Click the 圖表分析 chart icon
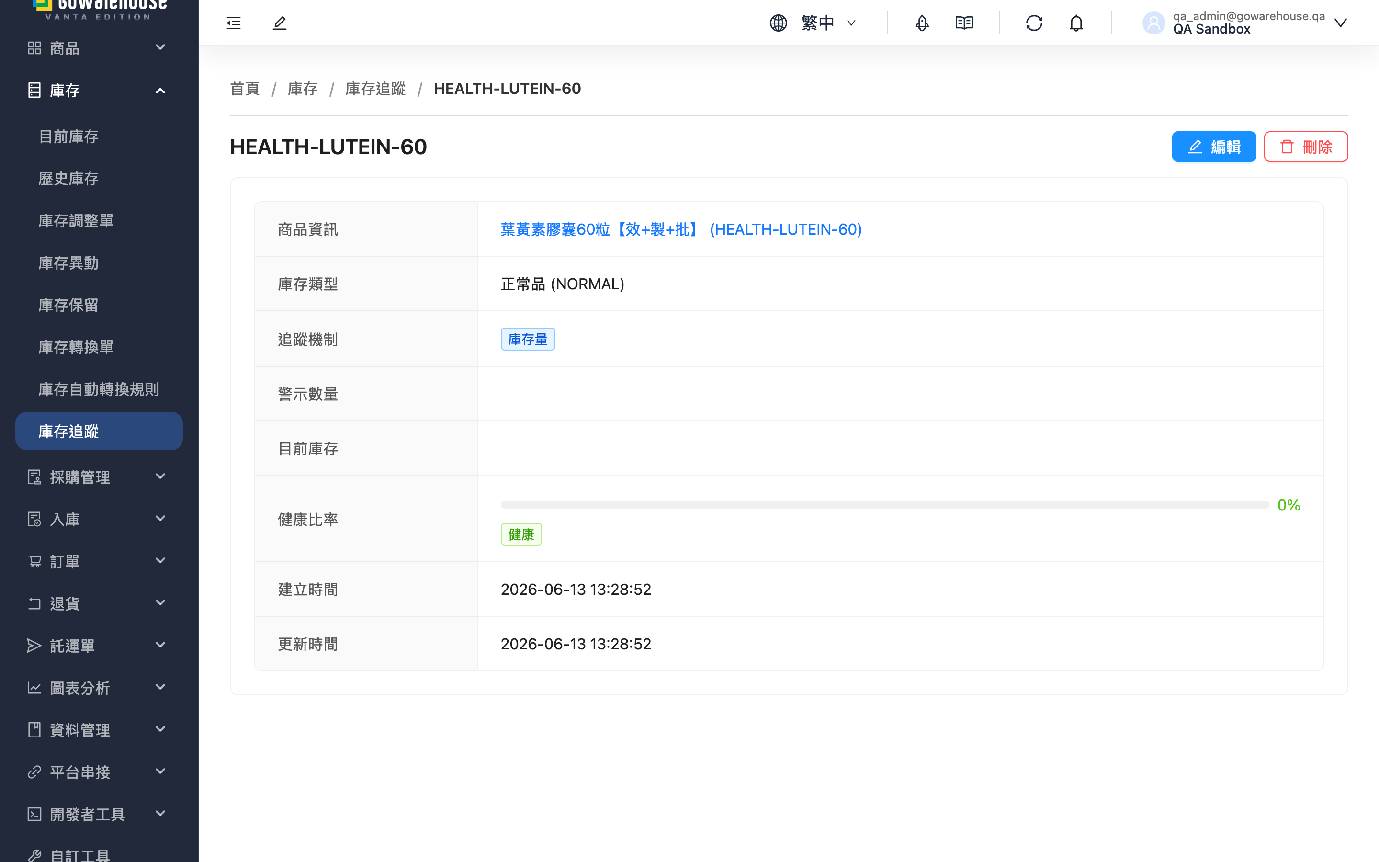Image resolution: width=1379 pixels, height=862 pixels. tap(34, 688)
